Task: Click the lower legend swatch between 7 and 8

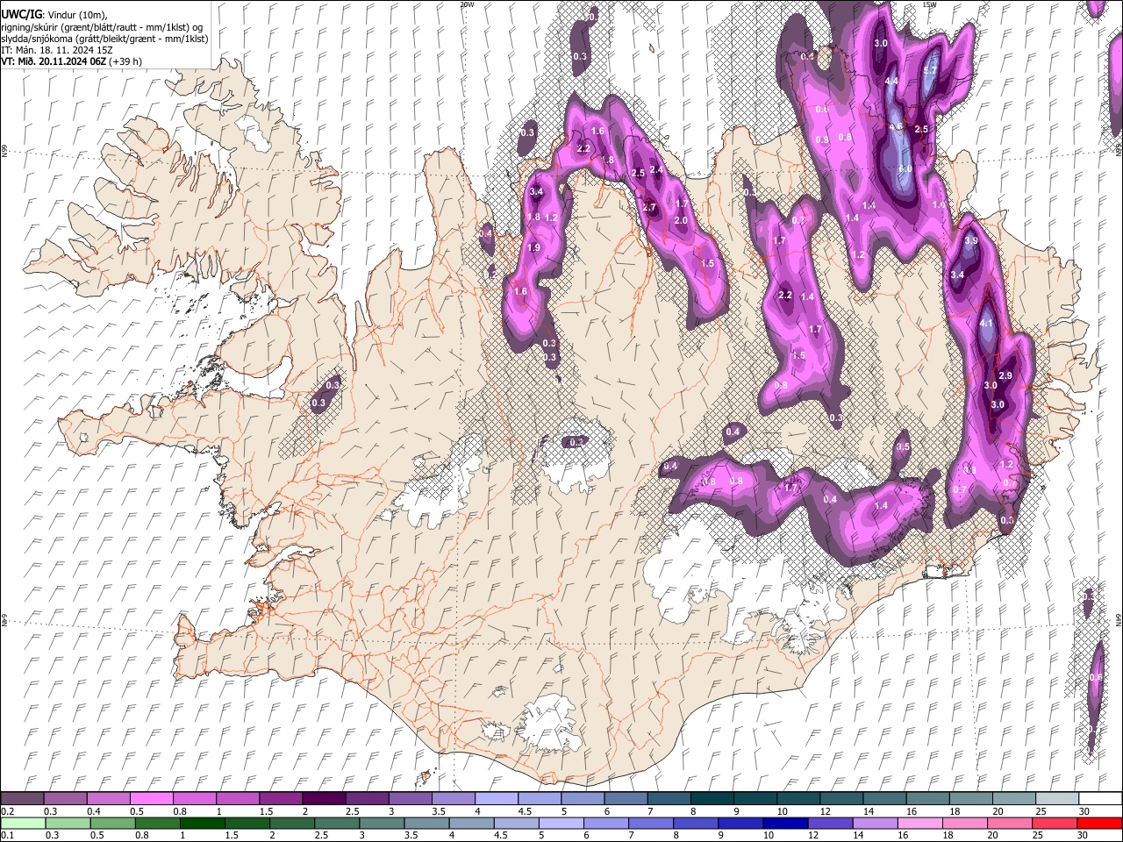Action: pyautogui.click(x=650, y=824)
